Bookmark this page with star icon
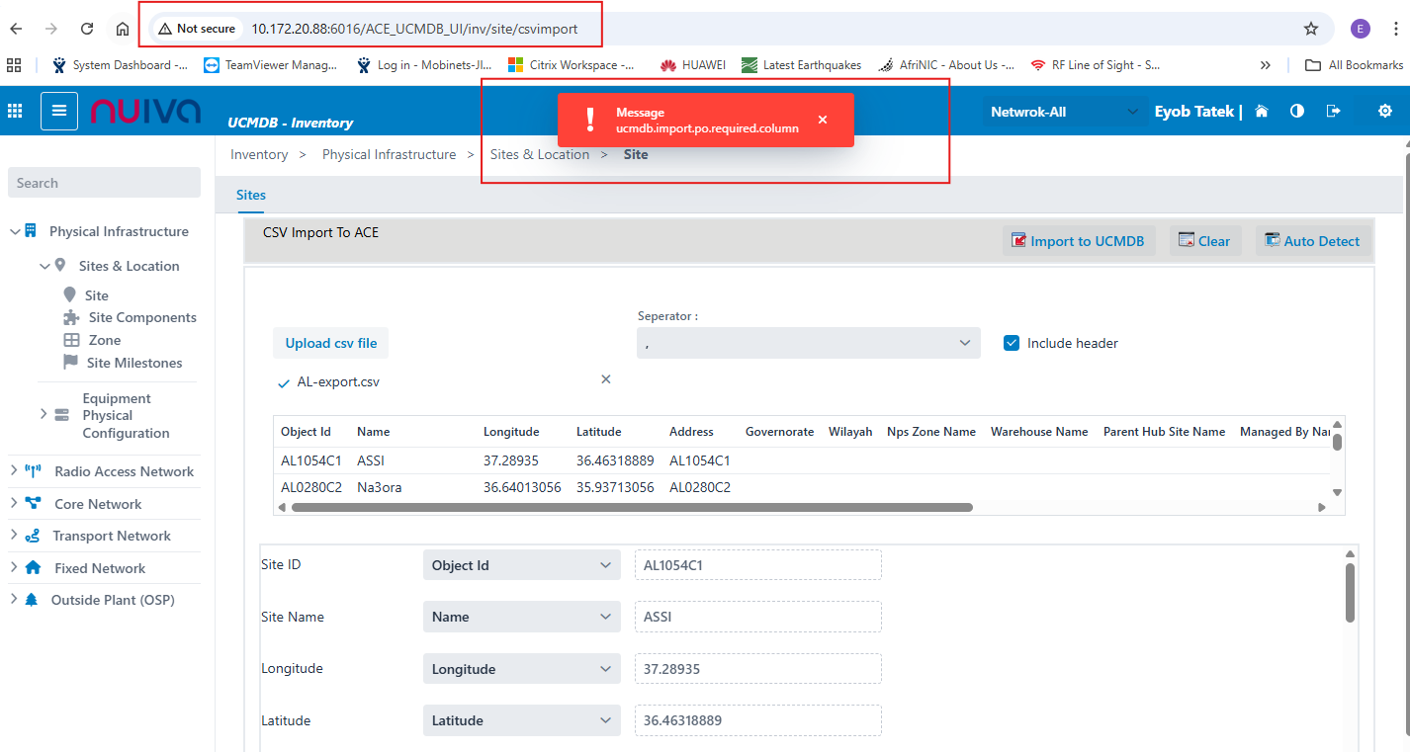 tap(1311, 29)
